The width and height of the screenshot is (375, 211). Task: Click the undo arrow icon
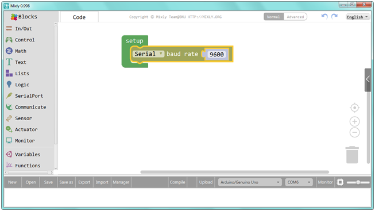point(324,17)
